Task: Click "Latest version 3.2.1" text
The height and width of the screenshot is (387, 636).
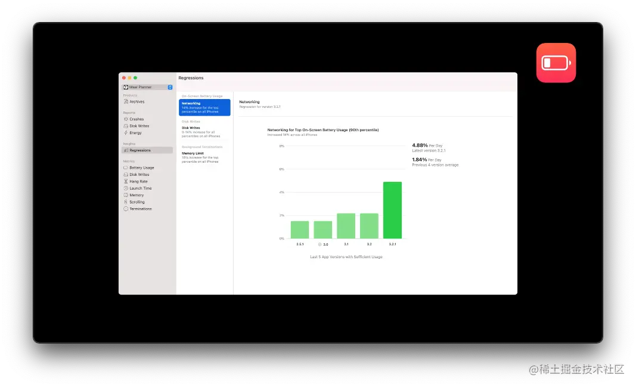Action: coord(429,151)
